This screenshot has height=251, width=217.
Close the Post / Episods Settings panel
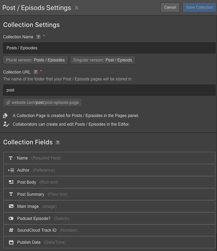click(77, 8)
